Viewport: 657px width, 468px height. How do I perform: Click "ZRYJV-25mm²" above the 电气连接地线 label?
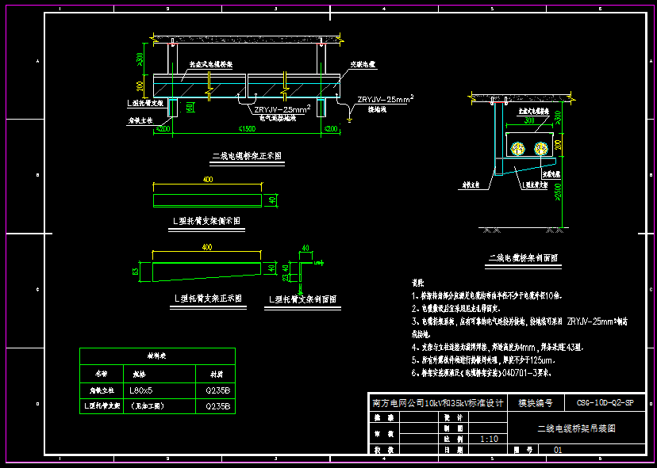tap(282, 109)
